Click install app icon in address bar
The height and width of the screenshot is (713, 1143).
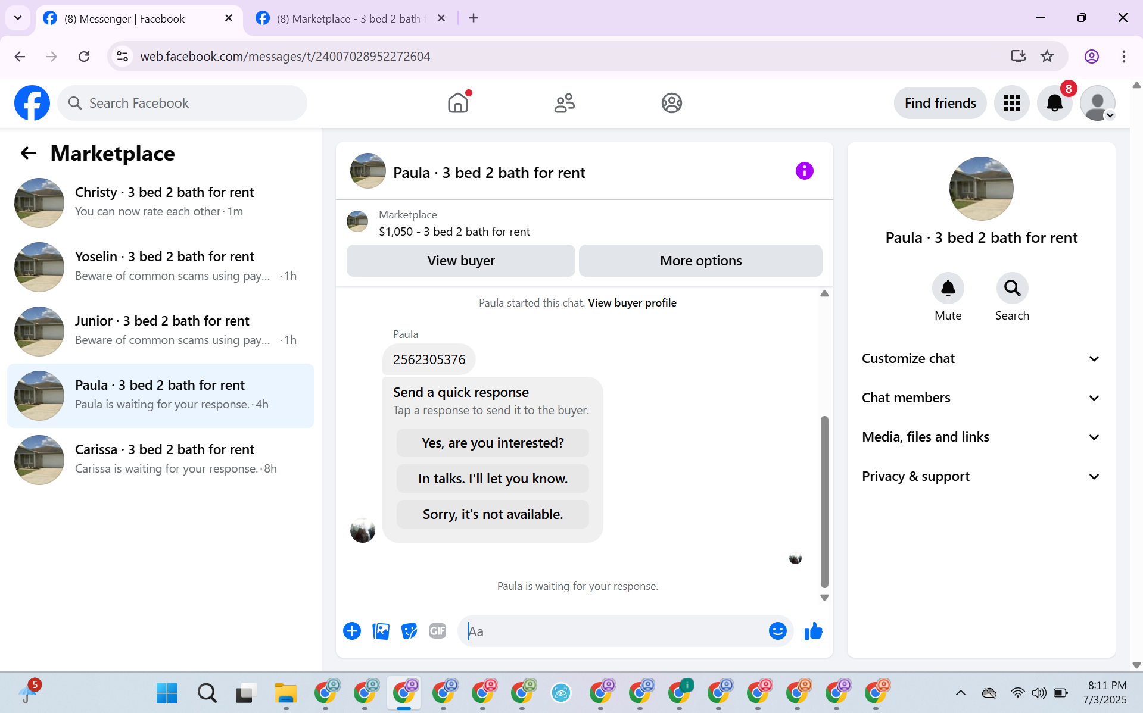[x=1019, y=56]
